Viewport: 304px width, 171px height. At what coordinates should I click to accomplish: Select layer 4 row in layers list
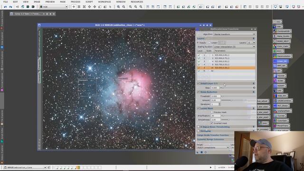click(226, 65)
